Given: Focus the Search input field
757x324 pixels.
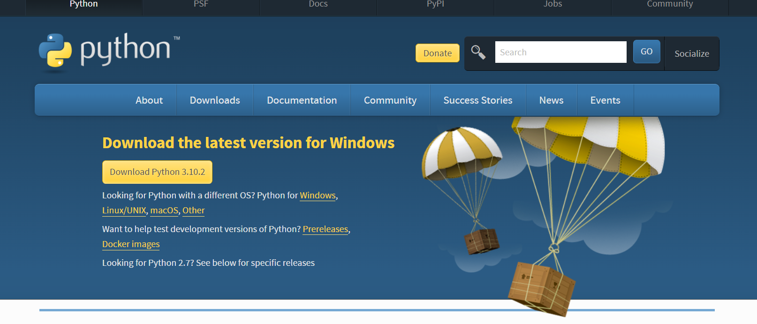Looking at the screenshot, I should 561,52.
